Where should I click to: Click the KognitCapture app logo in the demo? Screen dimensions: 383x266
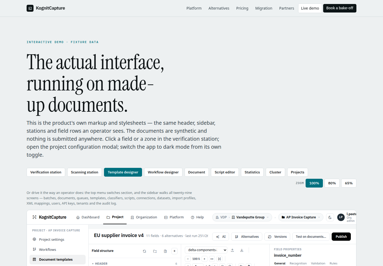point(49,217)
